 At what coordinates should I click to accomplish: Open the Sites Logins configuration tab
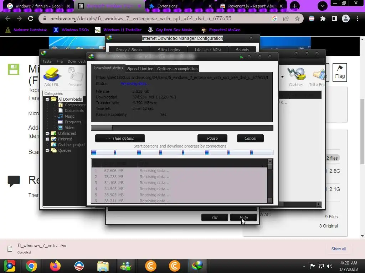pos(169,50)
